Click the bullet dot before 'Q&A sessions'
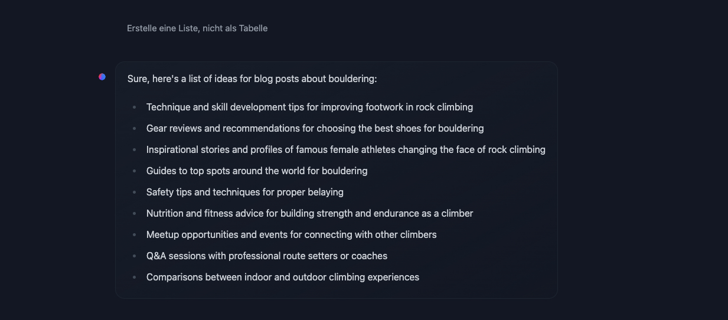The height and width of the screenshot is (320, 728). click(x=135, y=256)
